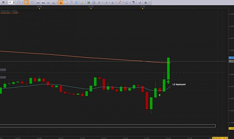Click the 16:00 orange time marker triangle
Viewport: 234px width, 139px height.
[91, 9]
